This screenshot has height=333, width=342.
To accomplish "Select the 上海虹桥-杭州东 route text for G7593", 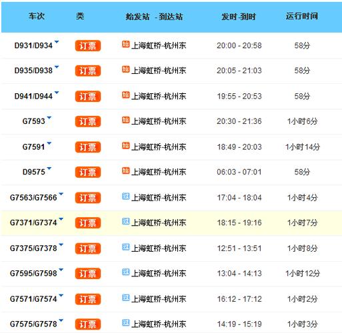I will point(159,121).
